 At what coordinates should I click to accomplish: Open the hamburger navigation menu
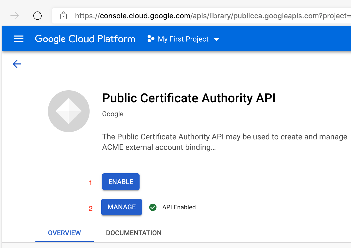click(19, 39)
